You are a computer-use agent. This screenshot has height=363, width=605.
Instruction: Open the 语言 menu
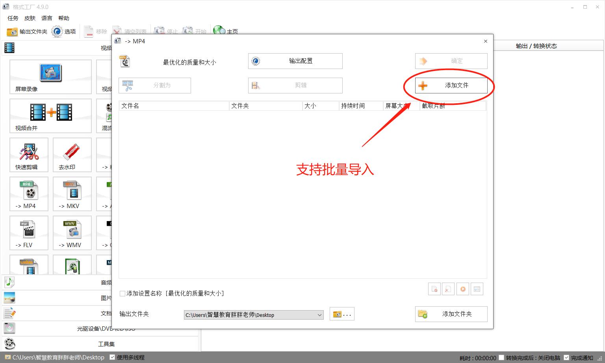click(x=46, y=18)
